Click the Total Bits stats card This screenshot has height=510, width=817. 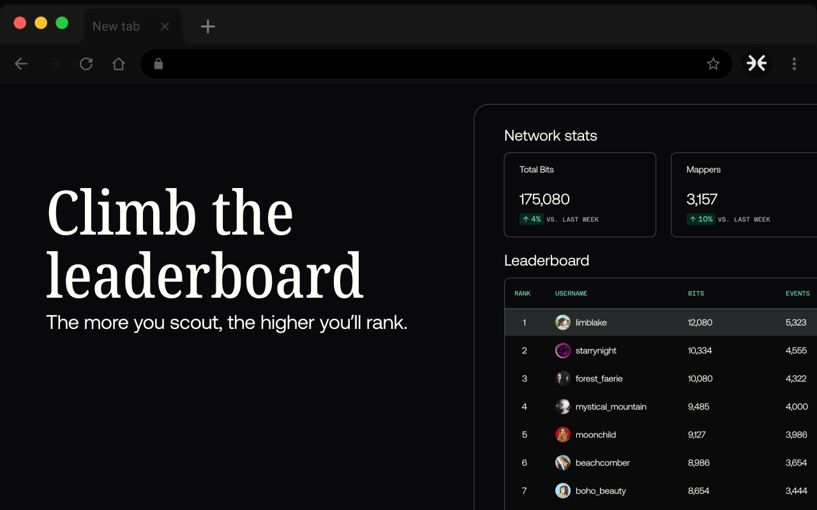tap(580, 194)
